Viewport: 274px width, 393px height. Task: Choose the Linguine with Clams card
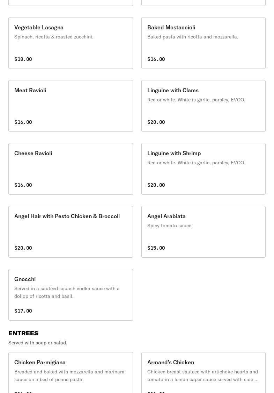203,106
